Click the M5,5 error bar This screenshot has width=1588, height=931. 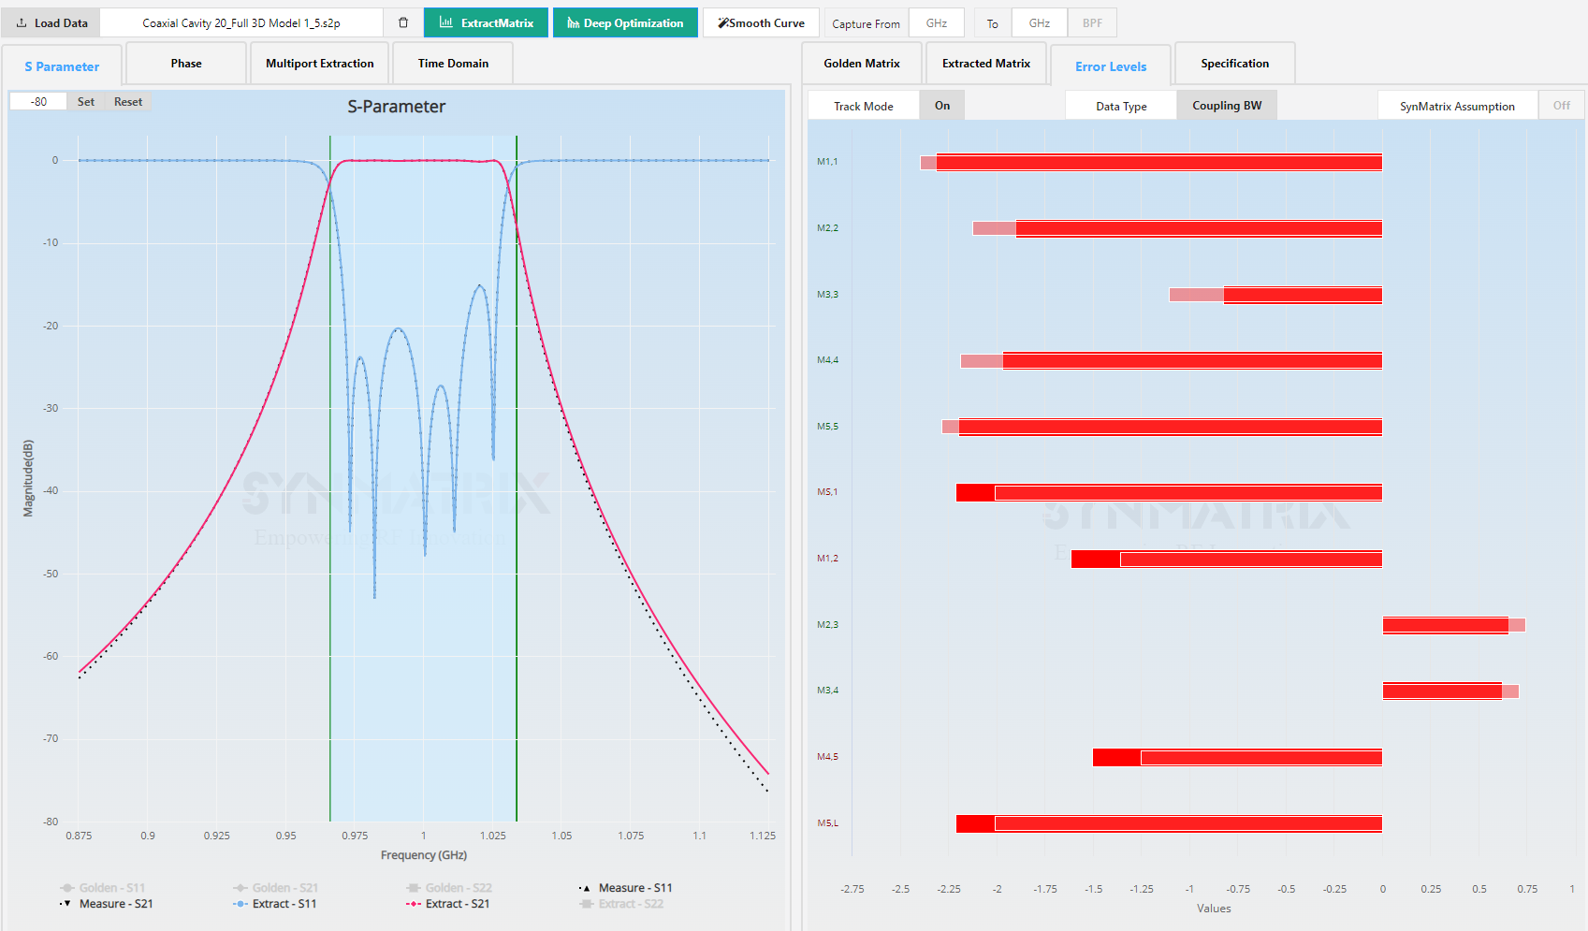pyautogui.click(x=1162, y=427)
